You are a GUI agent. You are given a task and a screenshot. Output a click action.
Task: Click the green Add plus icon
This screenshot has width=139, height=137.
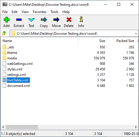point(6,20)
